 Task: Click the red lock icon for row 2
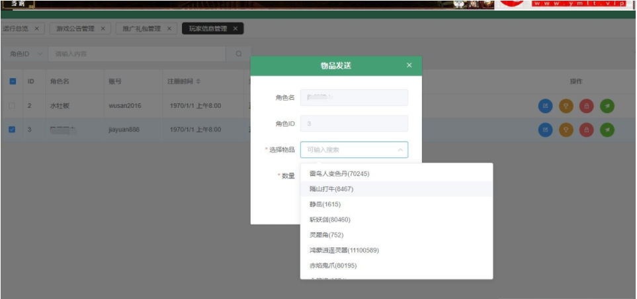[x=587, y=106]
